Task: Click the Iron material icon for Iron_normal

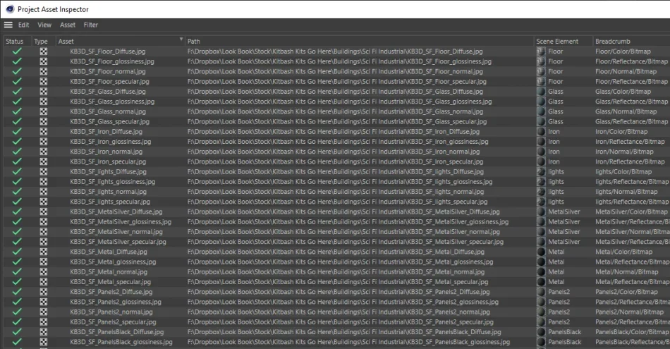Action: point(541,152)
